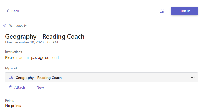This screenshot has height=109, width=200.
Task: Click the Geography - Reading Coach heading
Action: point(45,37)
